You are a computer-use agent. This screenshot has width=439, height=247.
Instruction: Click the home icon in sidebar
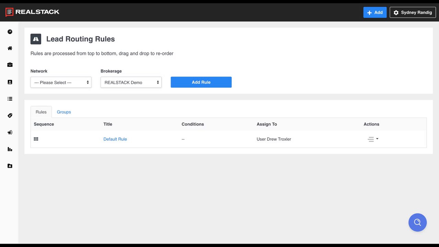10,48
